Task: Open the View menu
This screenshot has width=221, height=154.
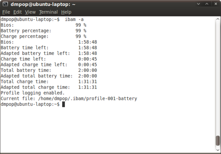Action: 30,12
